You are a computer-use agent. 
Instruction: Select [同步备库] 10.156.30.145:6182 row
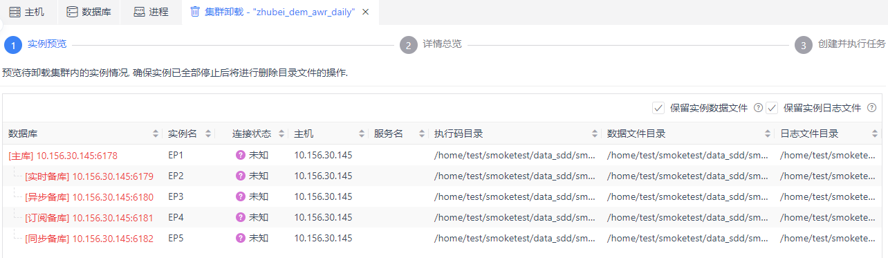tap(443, 238)
